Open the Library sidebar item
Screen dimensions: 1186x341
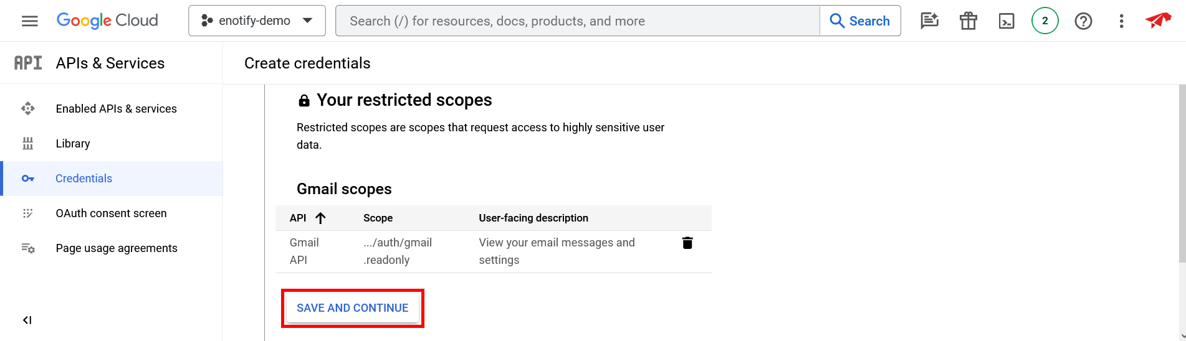73,144
